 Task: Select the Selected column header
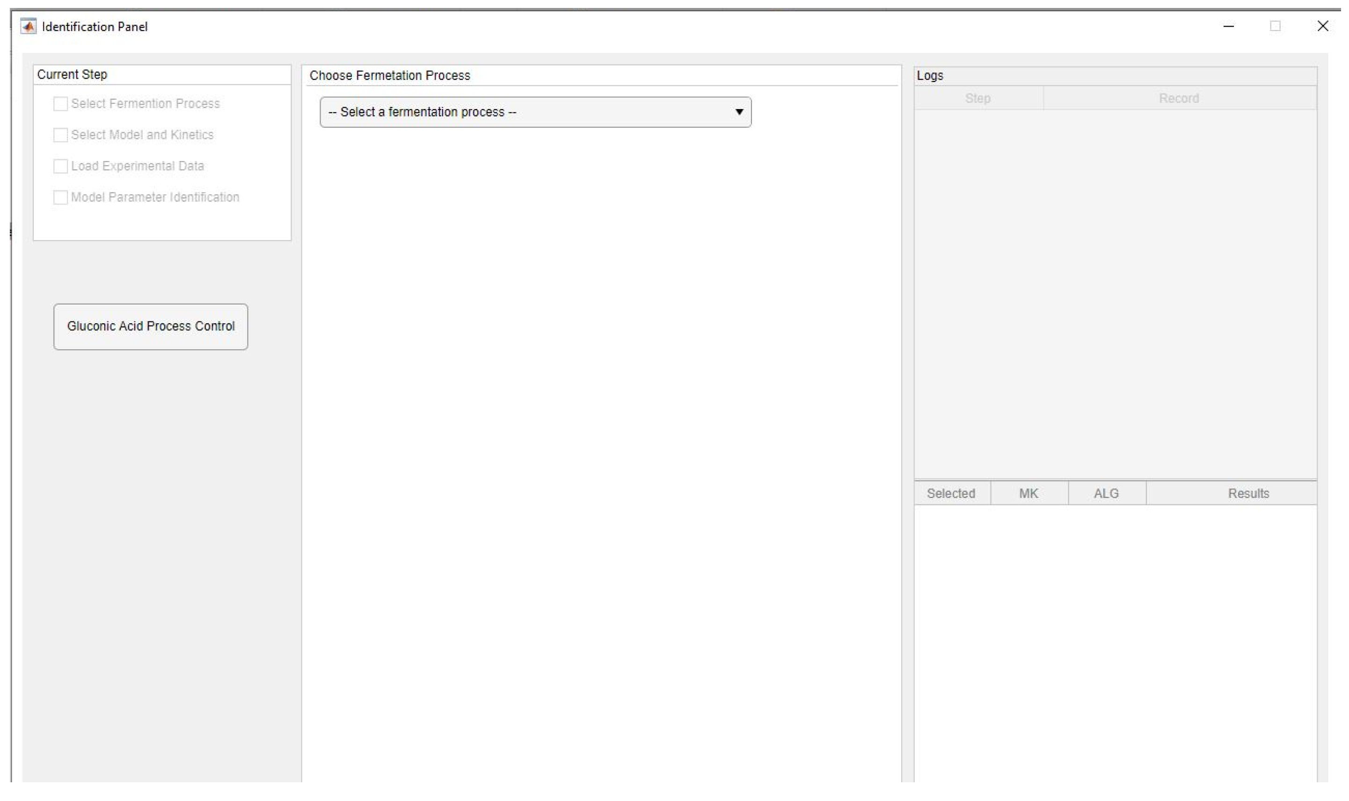click(951, 493)
